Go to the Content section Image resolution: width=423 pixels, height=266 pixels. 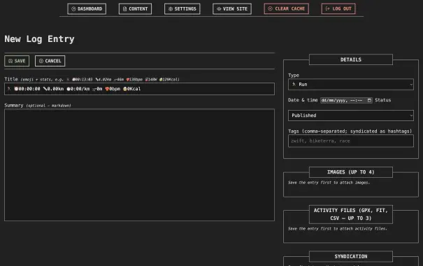pos(135,9)
